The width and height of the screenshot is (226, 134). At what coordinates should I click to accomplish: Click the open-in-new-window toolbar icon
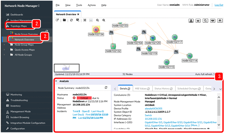tap(57, 21)
